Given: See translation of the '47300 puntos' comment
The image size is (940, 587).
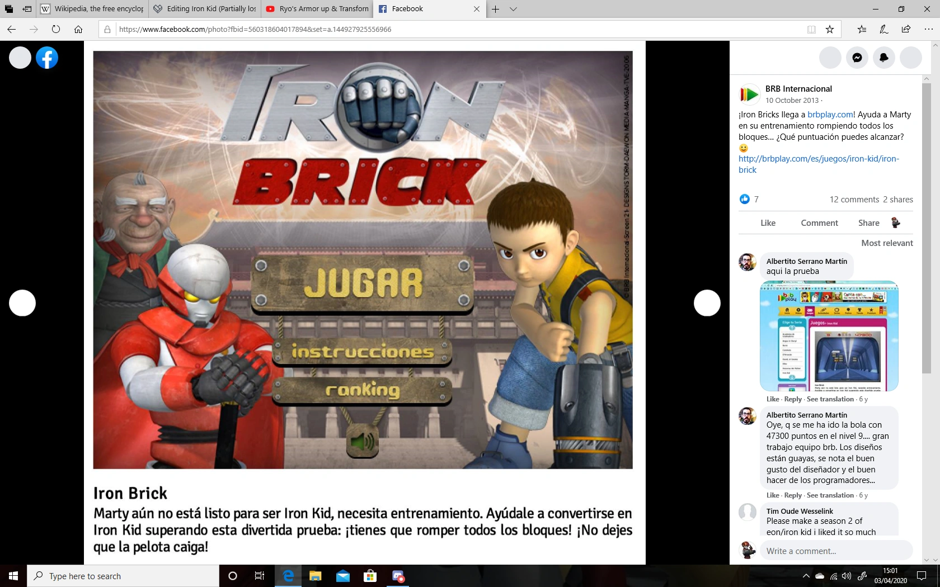Looking at the screenshot, I should pos(830,495).
